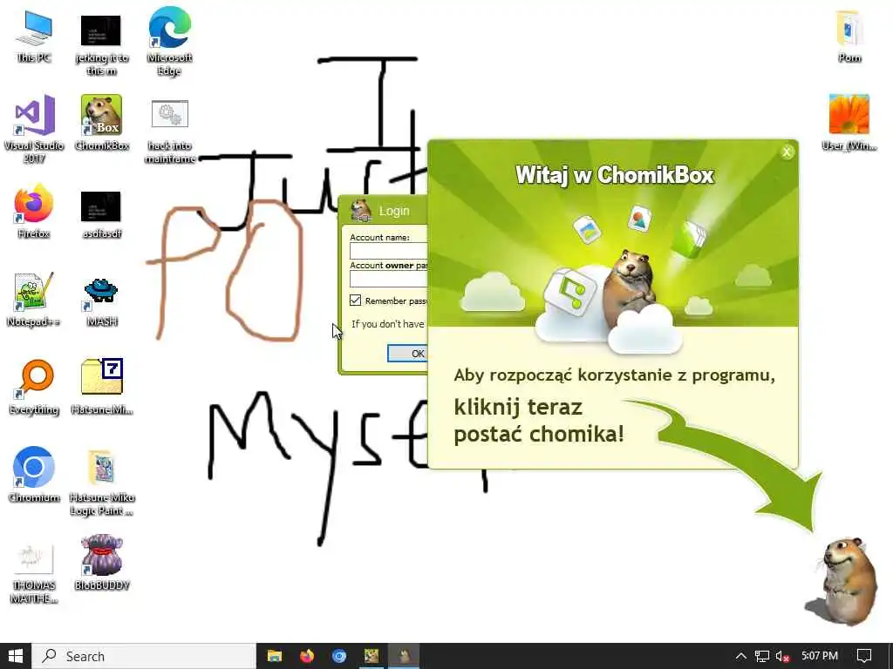Open the network status tray icon
The height and width of the screenshot is (669, 893).
point(761,656)
